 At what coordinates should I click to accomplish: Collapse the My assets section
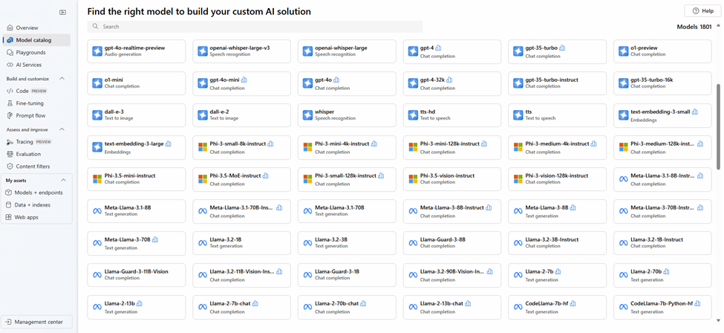click(62, 180)
